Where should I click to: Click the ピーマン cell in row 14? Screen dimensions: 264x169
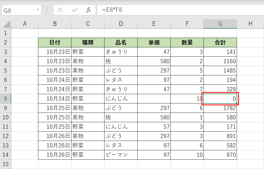pyautogui.click(x=121, y=155)
